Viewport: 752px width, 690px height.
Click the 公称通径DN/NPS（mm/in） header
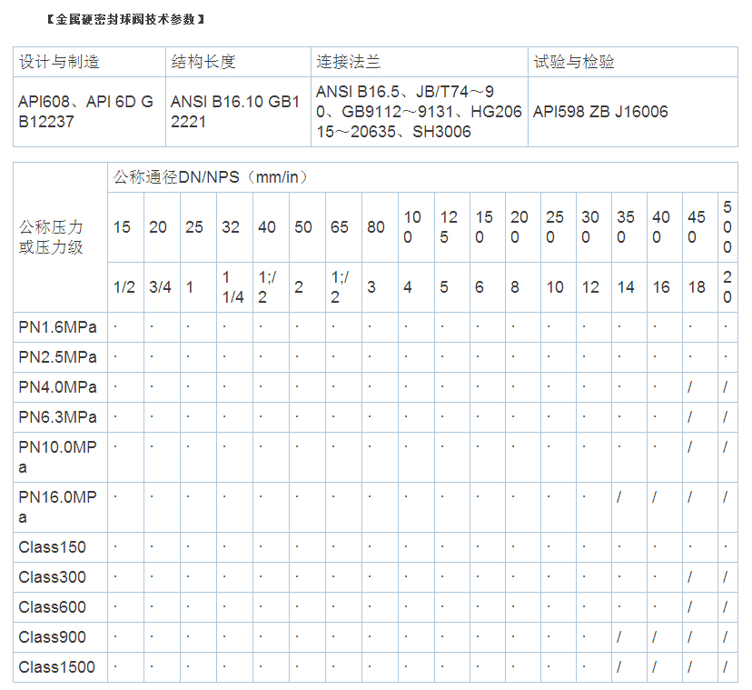pos(211,177)
